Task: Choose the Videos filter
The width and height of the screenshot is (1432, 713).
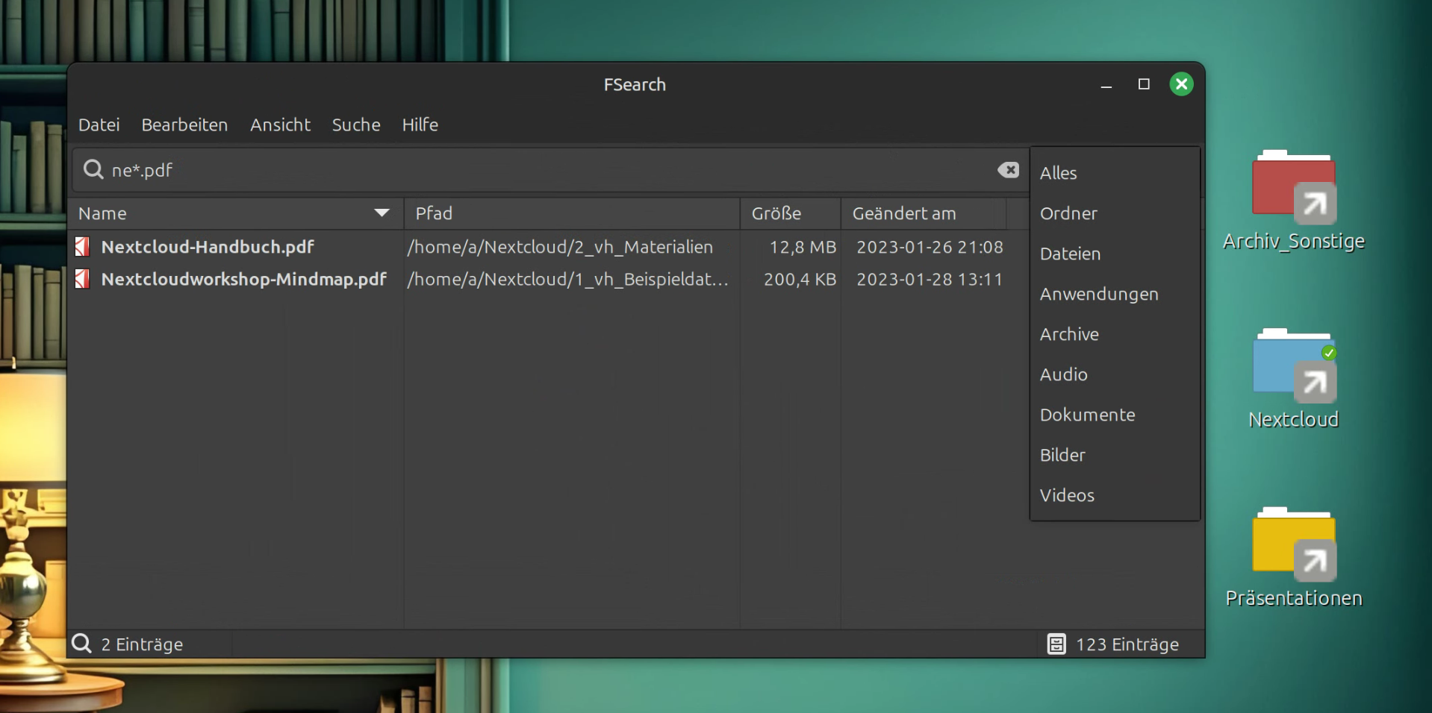Action: pos(1115,495)
